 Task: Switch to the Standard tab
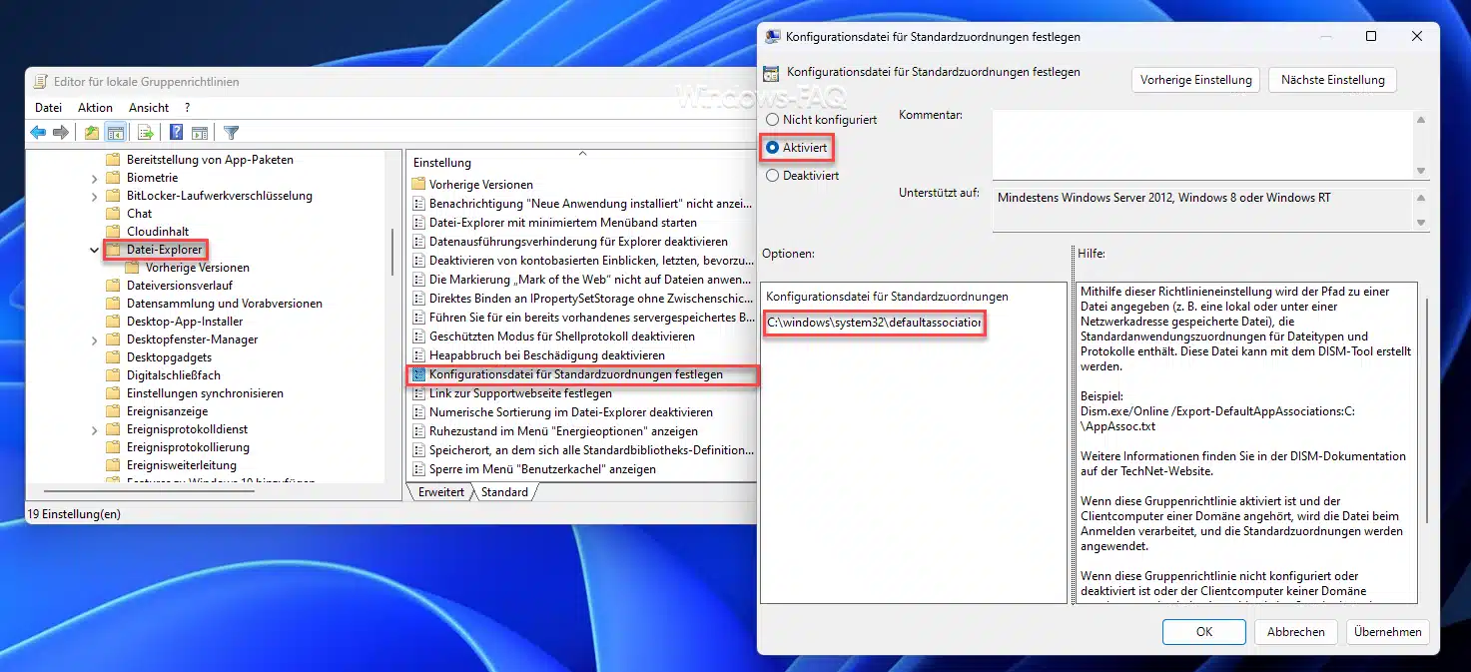tap(504, 492)
